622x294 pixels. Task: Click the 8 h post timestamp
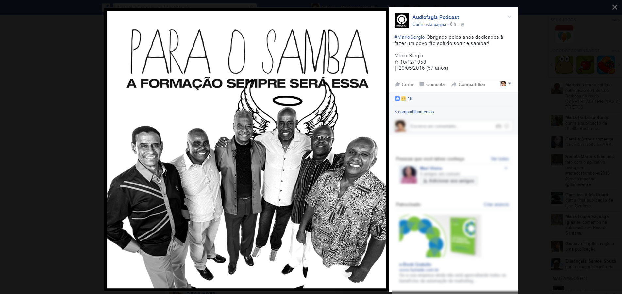pos(453,24)
